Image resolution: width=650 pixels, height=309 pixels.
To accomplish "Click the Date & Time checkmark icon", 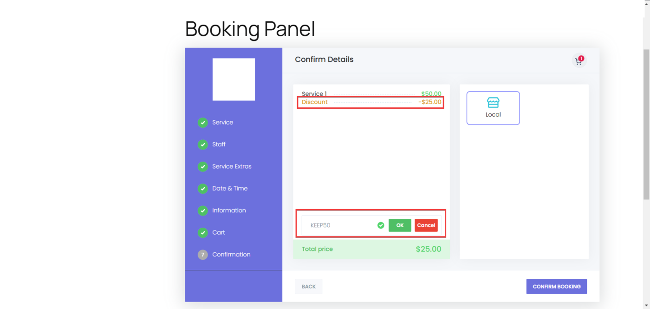I will (x=202, y=189).
